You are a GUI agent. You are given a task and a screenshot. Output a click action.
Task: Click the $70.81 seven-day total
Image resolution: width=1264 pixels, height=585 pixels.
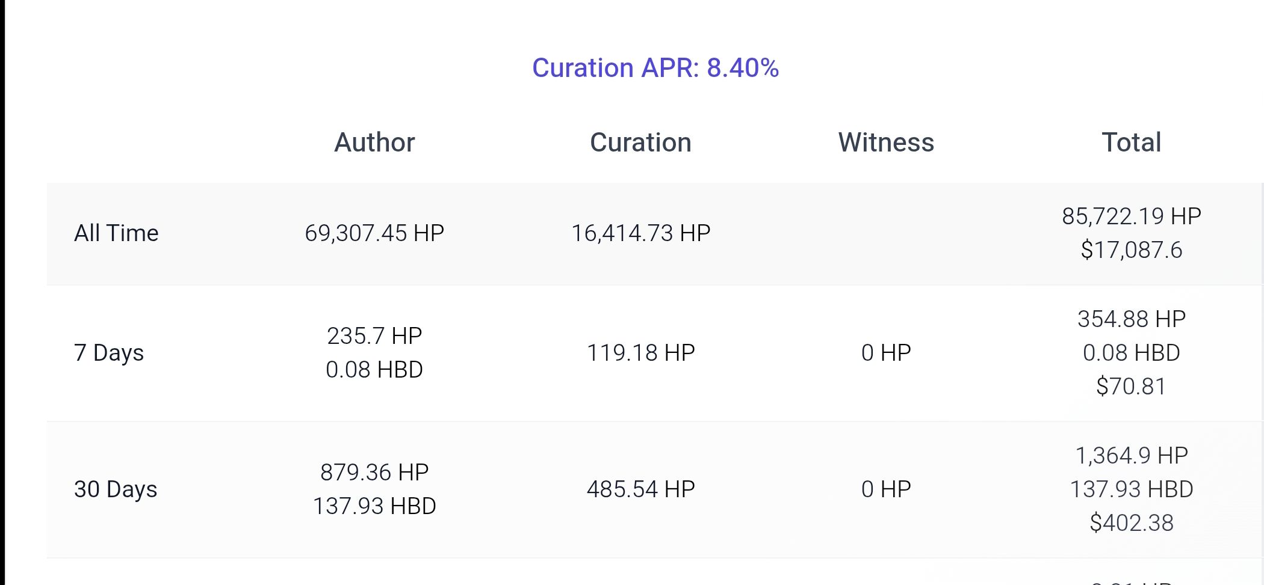point(1131,386)
